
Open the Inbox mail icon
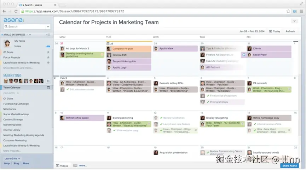(x=48, y=46)
